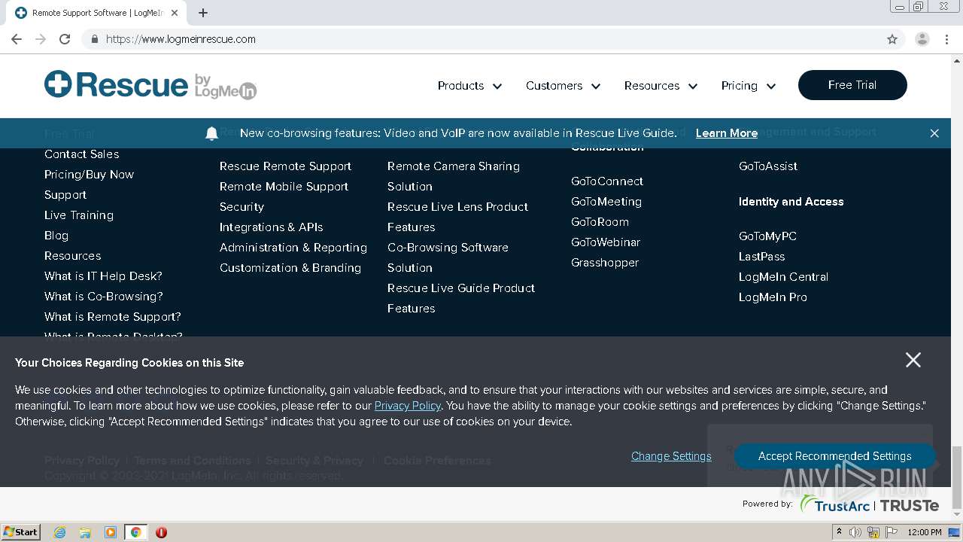Open LastPass link

click(761, 257)
